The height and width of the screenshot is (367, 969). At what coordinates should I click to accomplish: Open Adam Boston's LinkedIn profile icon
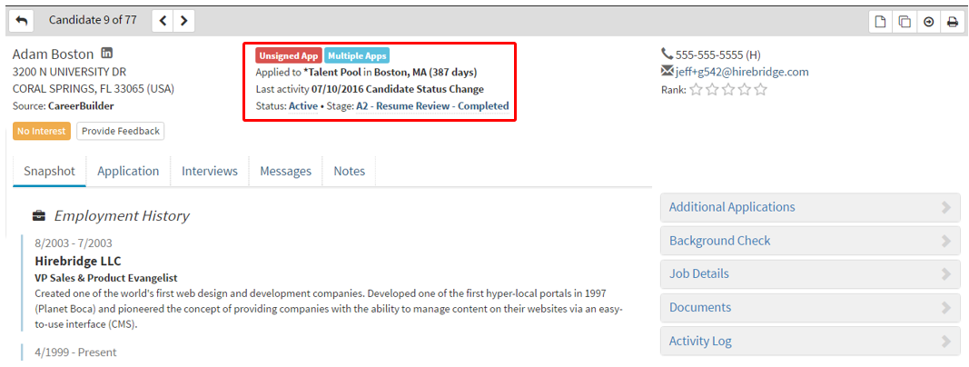[107, 54]
